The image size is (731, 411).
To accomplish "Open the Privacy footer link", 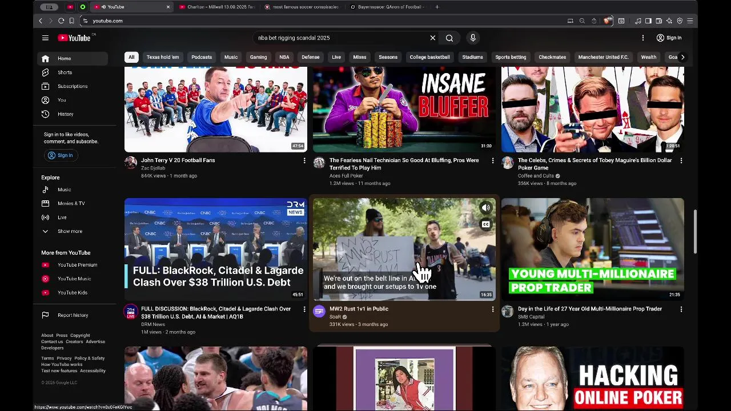I will point(64,358).
